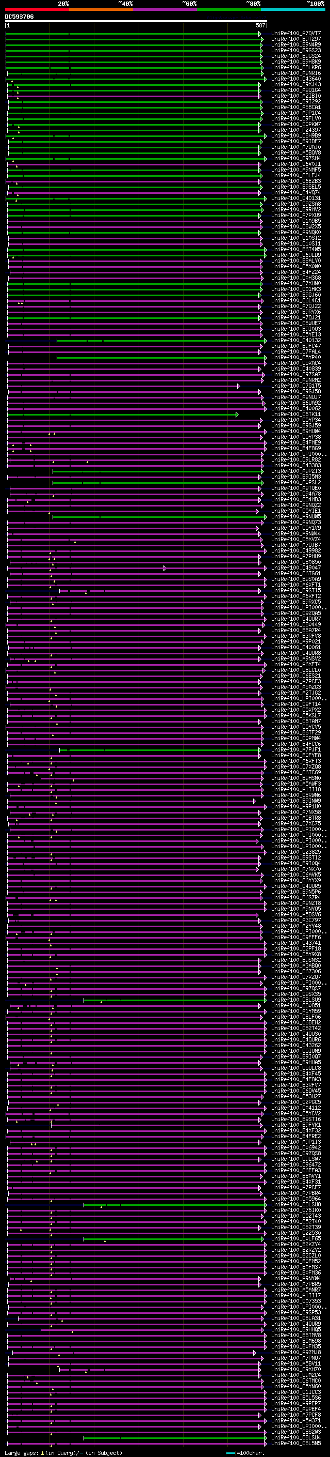Click the UniRef100_Q8L5N5 label

tap(296, 1444)
